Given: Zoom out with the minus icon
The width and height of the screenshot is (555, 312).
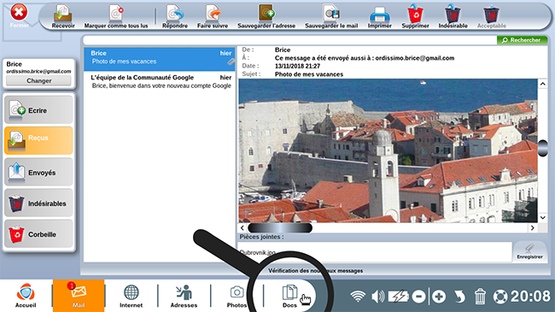Looking at the screenshot, I should [418, 297].
